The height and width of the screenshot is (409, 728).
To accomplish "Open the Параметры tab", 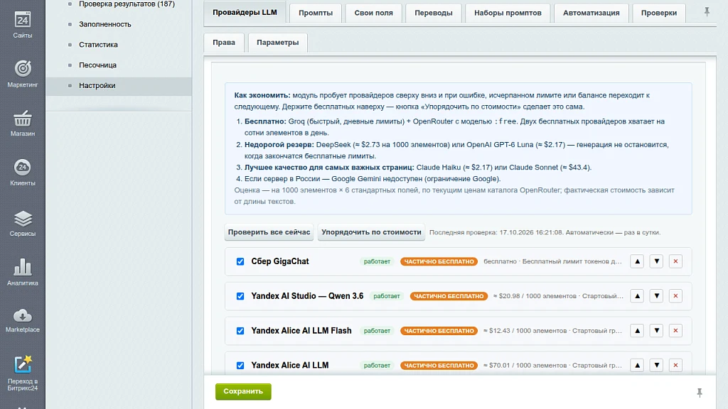I will [278, 42].
